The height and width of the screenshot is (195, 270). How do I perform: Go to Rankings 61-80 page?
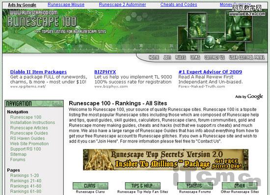[26, 192]
